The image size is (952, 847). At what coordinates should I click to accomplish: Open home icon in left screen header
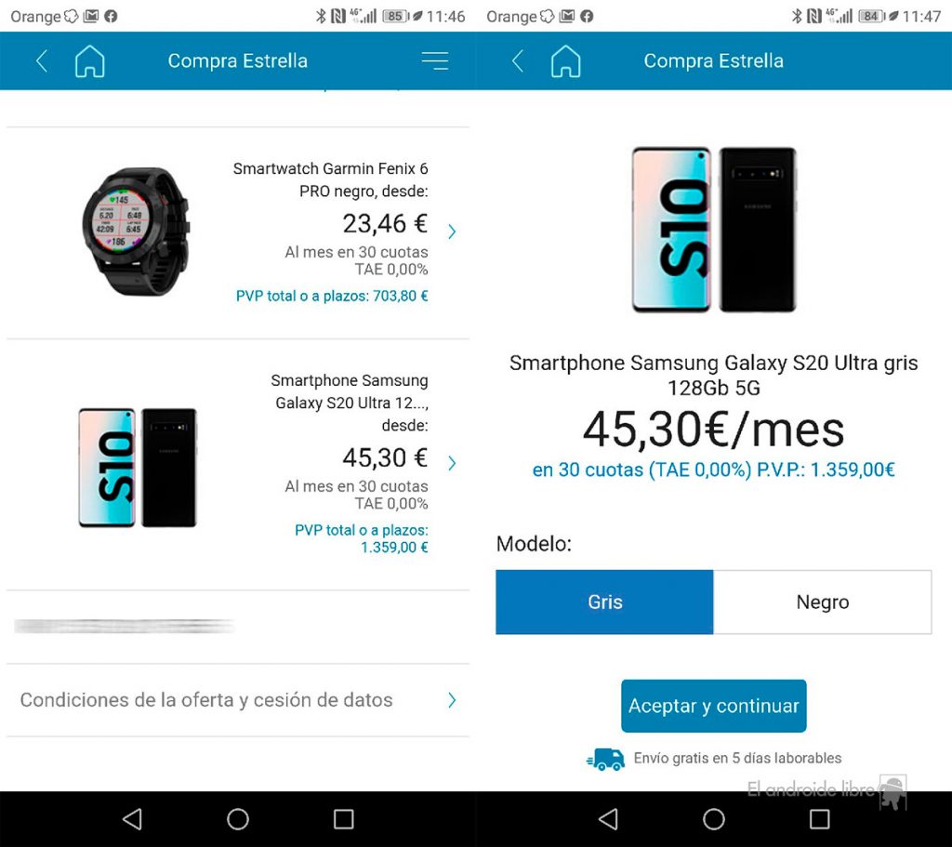pos(90,60)
